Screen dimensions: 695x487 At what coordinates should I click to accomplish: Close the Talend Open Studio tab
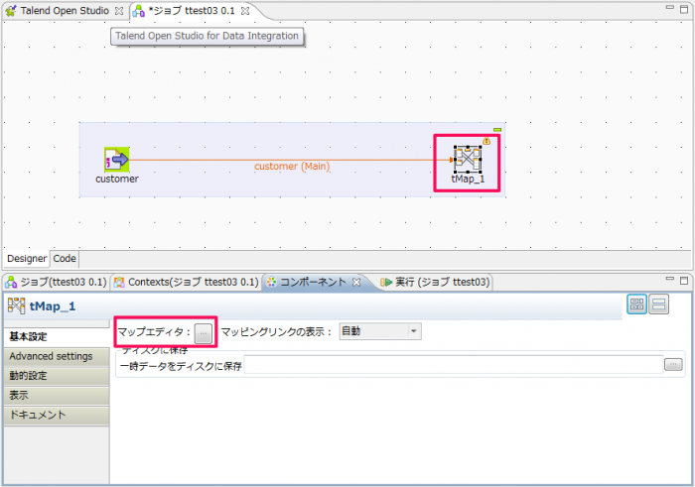[x=119, y=11]
